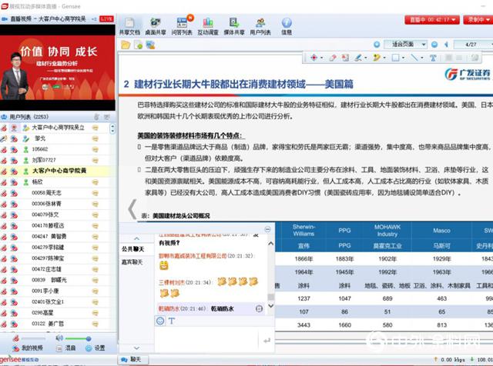The width and height of the screenshot is (493, 366).
Task: Collapse chat tab list with up chevron
Action: point(136,239)
